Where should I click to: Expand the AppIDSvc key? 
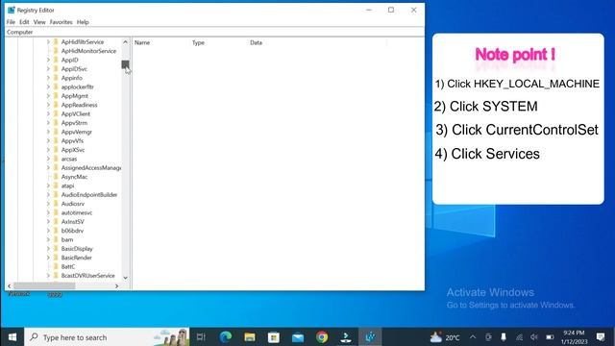coord(48,68)
